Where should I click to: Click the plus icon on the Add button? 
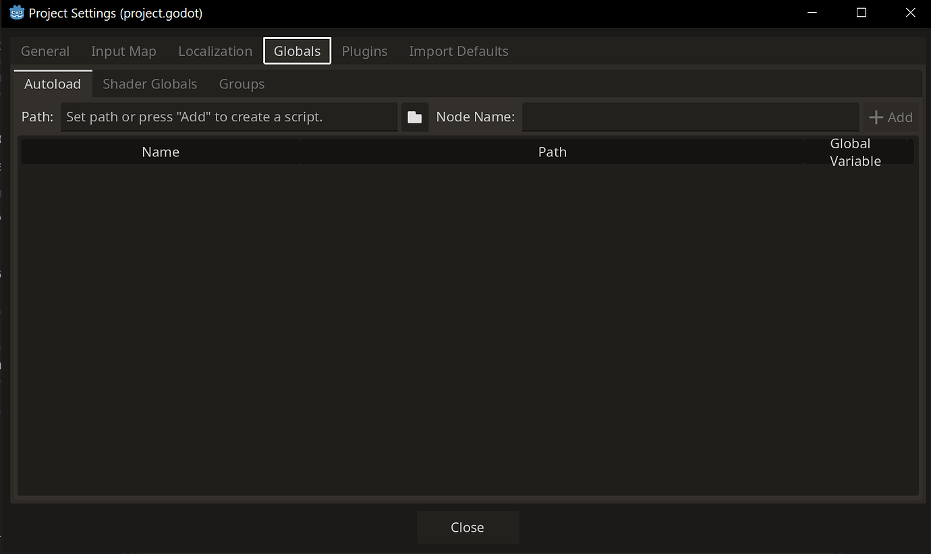875,117
